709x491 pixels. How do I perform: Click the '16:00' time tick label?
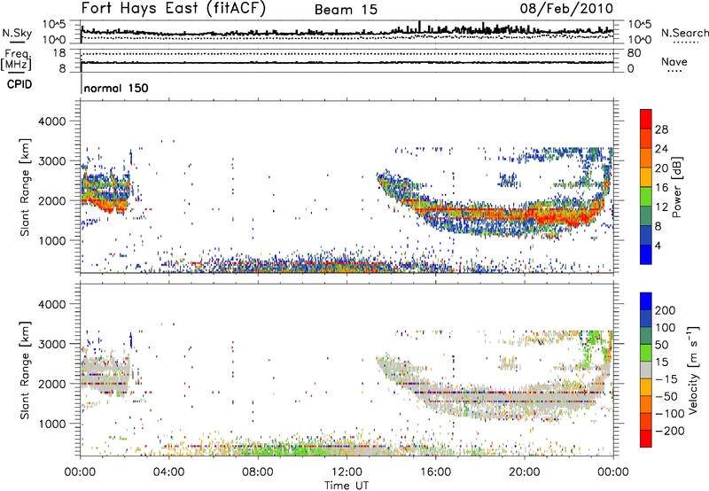[x=435, y=472]
